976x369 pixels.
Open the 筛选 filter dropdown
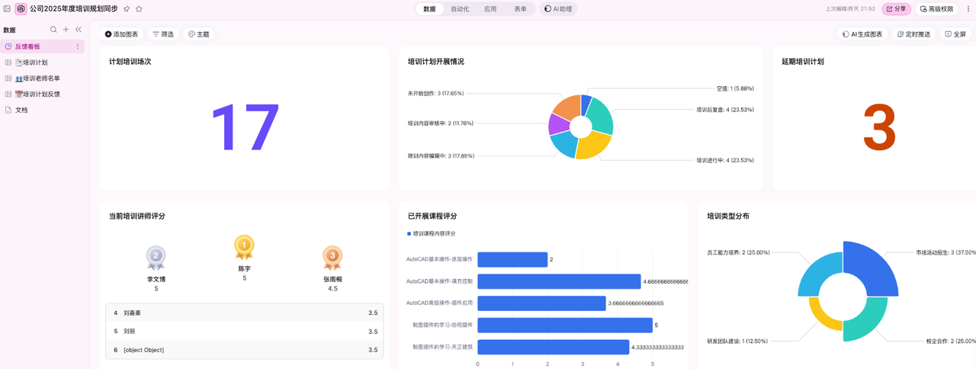pyautogui.click(x=162, y=34)
